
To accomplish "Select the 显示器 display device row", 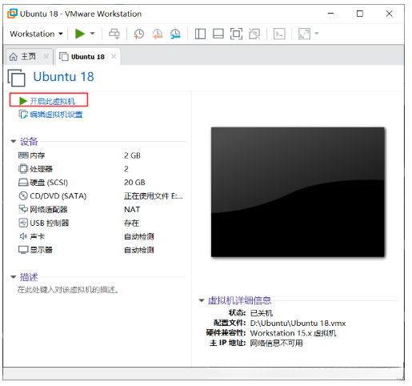I will (x=102, y=250).
